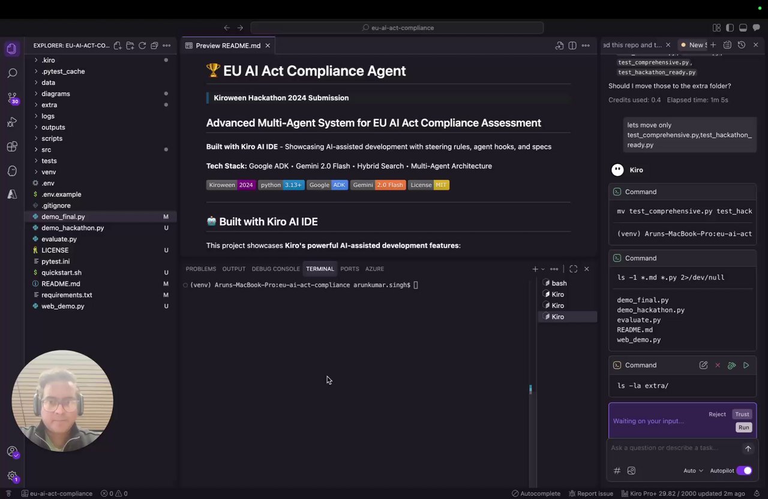This screenshot has height=499, width=768.
Task: Click Report issue in status bar
Action: pyautogui.click(x=590, y=494)
